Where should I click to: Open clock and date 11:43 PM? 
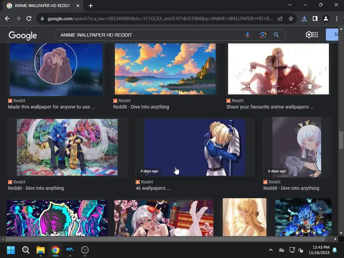pos(319,250)
